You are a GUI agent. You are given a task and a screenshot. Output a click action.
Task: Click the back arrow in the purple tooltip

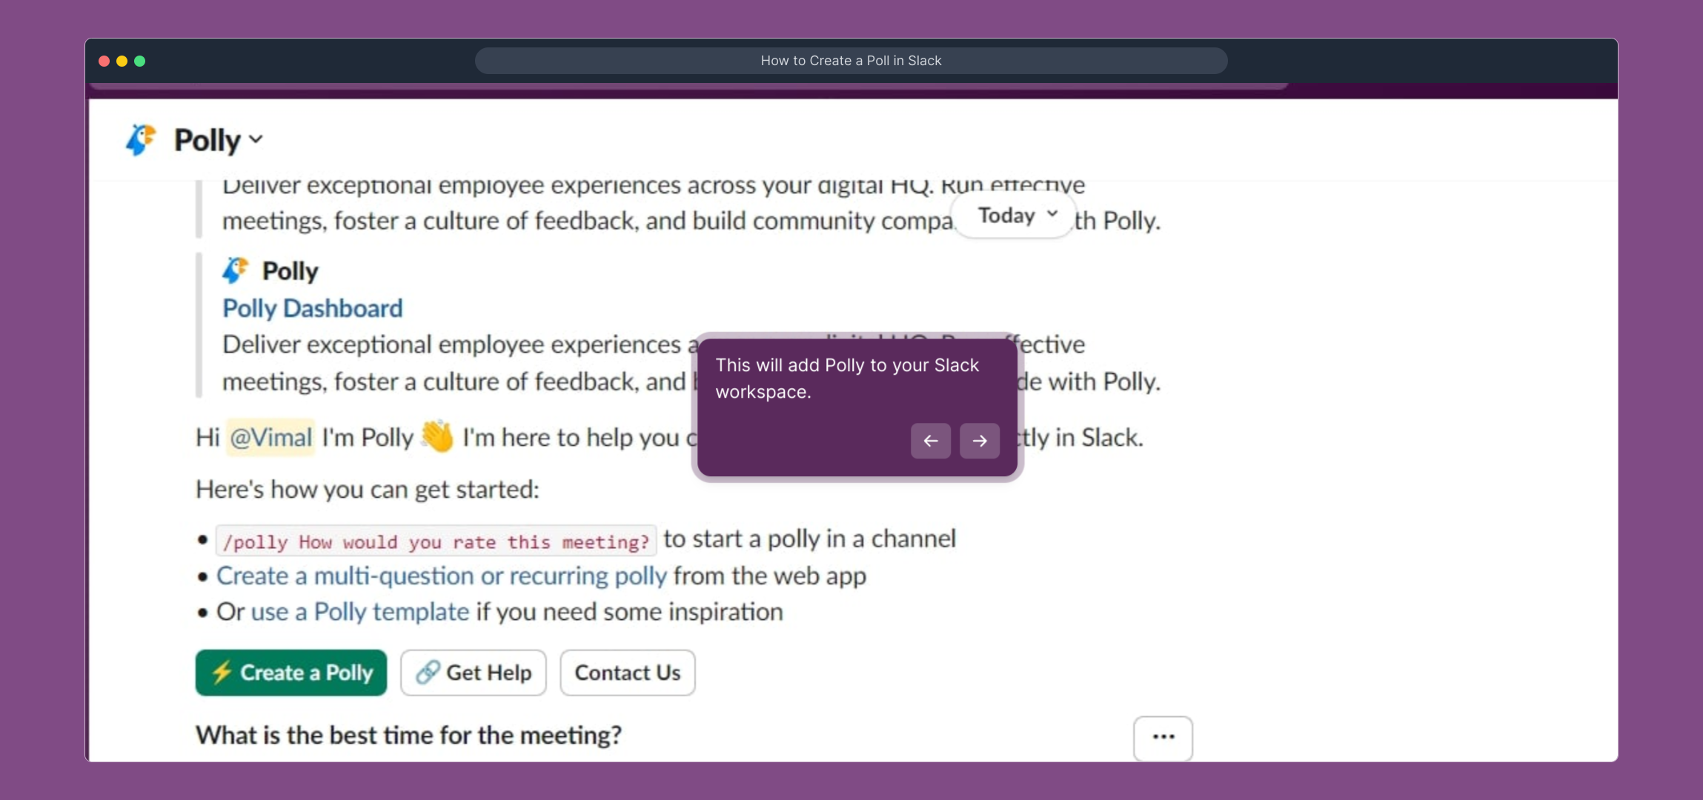pyautogui.click(x=929, y=441)
